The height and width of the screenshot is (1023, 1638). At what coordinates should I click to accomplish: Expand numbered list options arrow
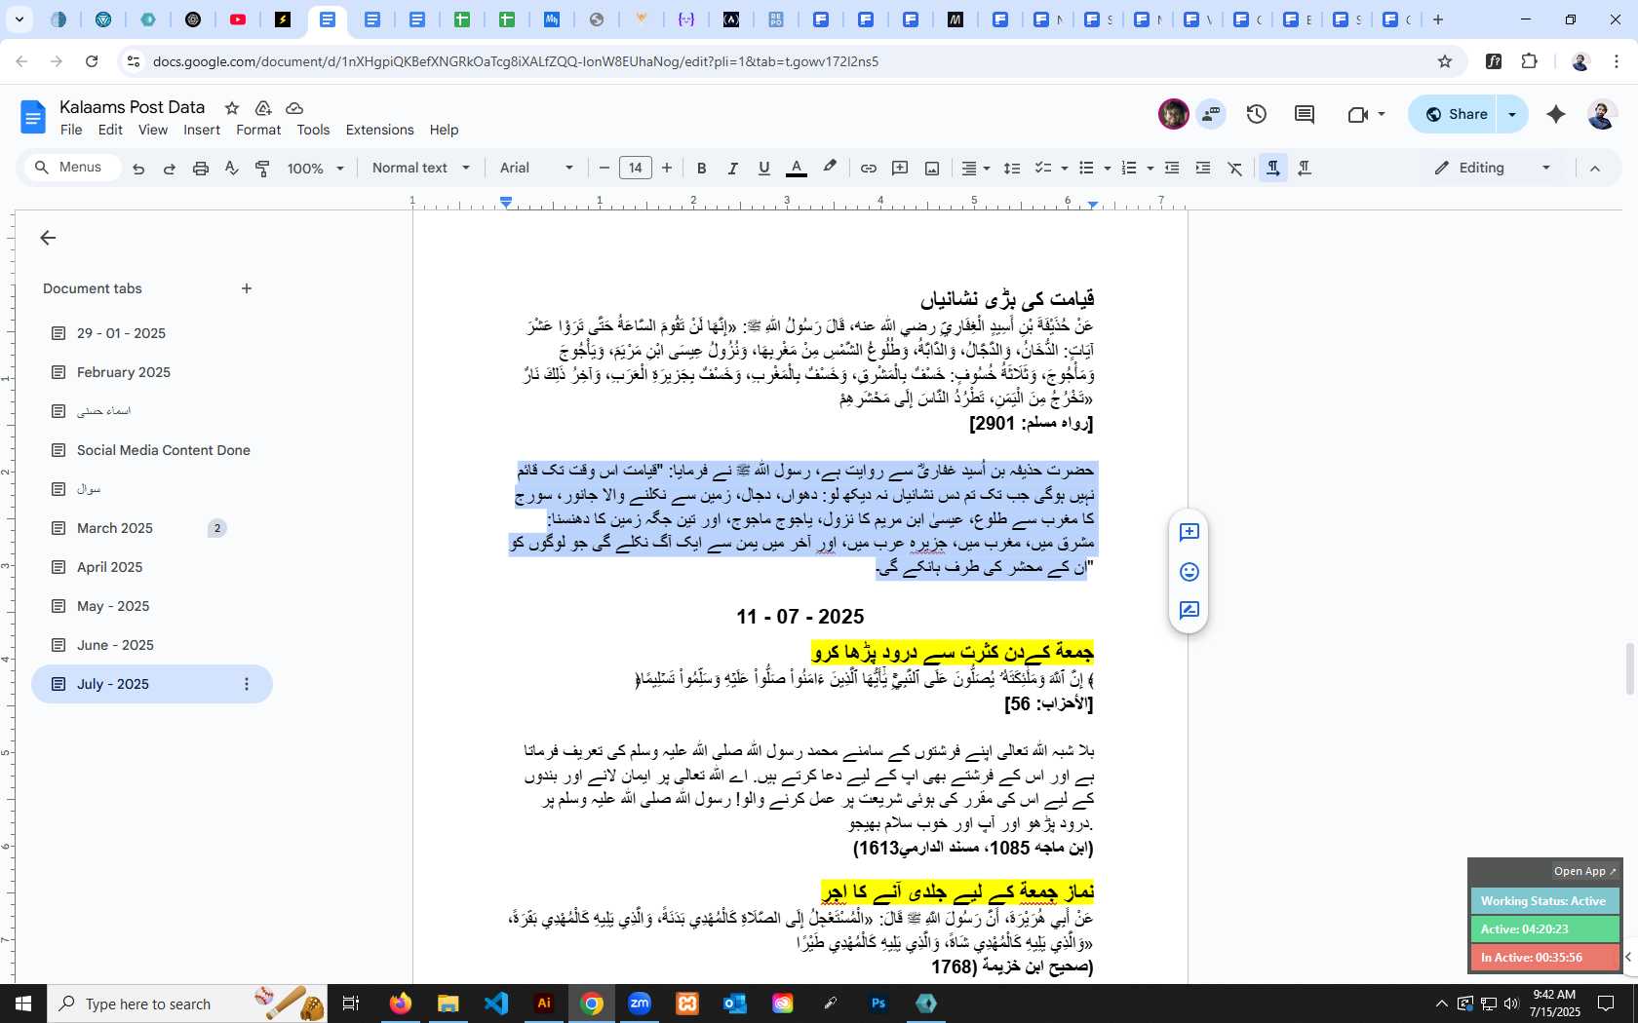point(1150,169)
